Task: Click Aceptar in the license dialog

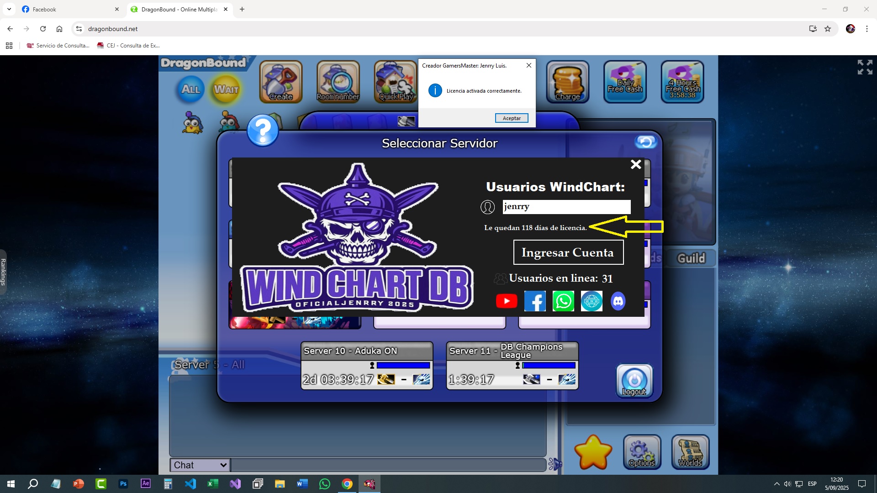Action: click(x=512, y=118)
